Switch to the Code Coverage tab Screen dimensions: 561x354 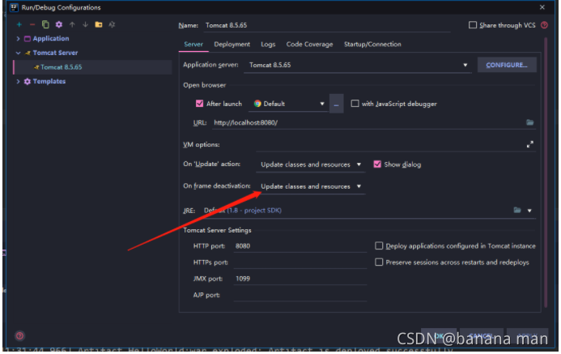point(309,45)
